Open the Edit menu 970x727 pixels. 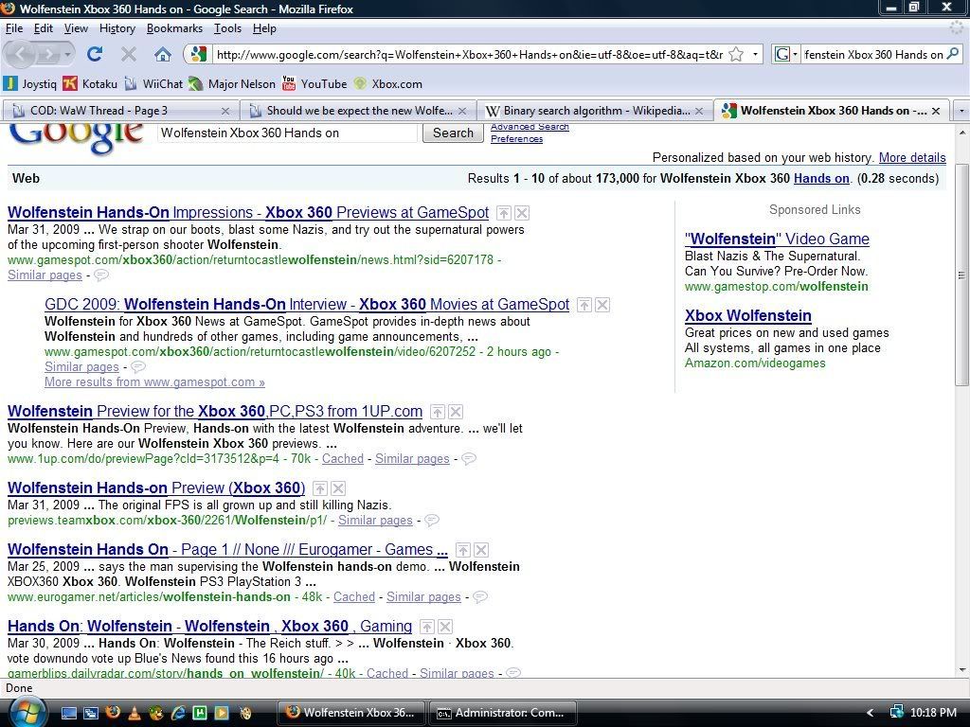coord(44,28)
